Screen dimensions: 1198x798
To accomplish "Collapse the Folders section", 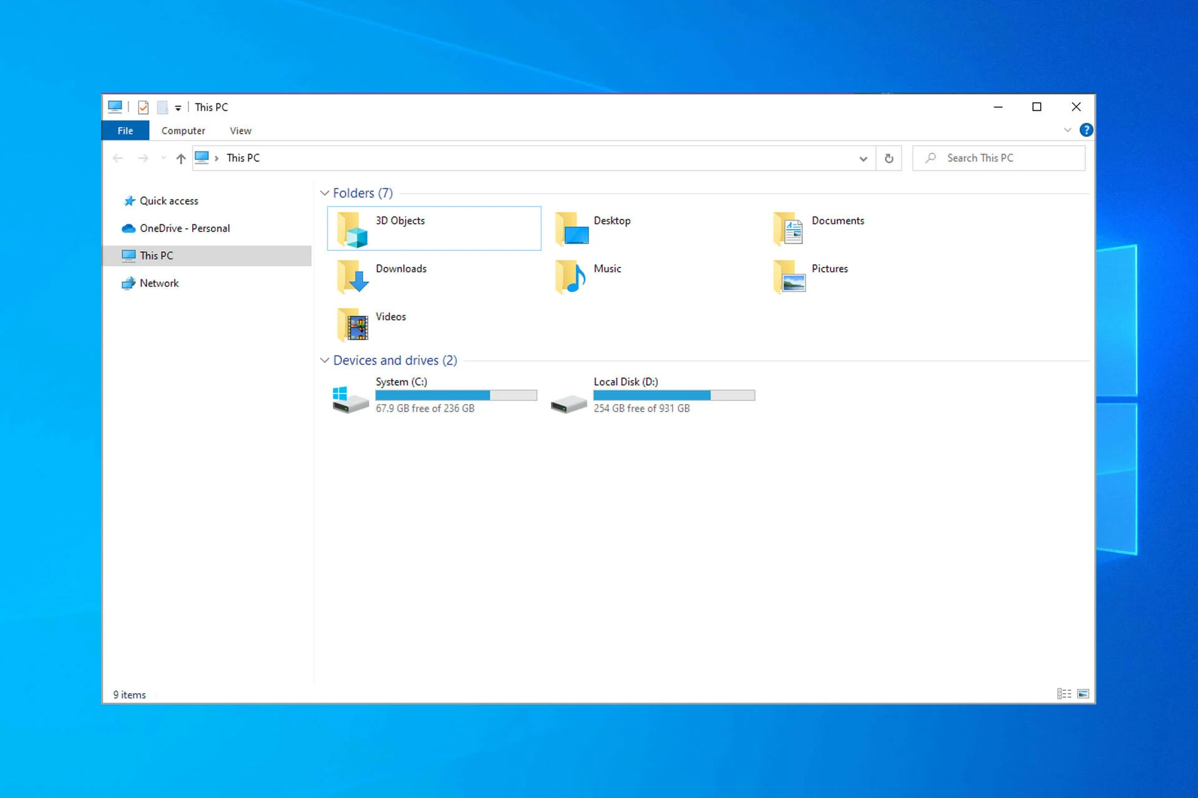I will pyautogui.click(x=324, y=193).
